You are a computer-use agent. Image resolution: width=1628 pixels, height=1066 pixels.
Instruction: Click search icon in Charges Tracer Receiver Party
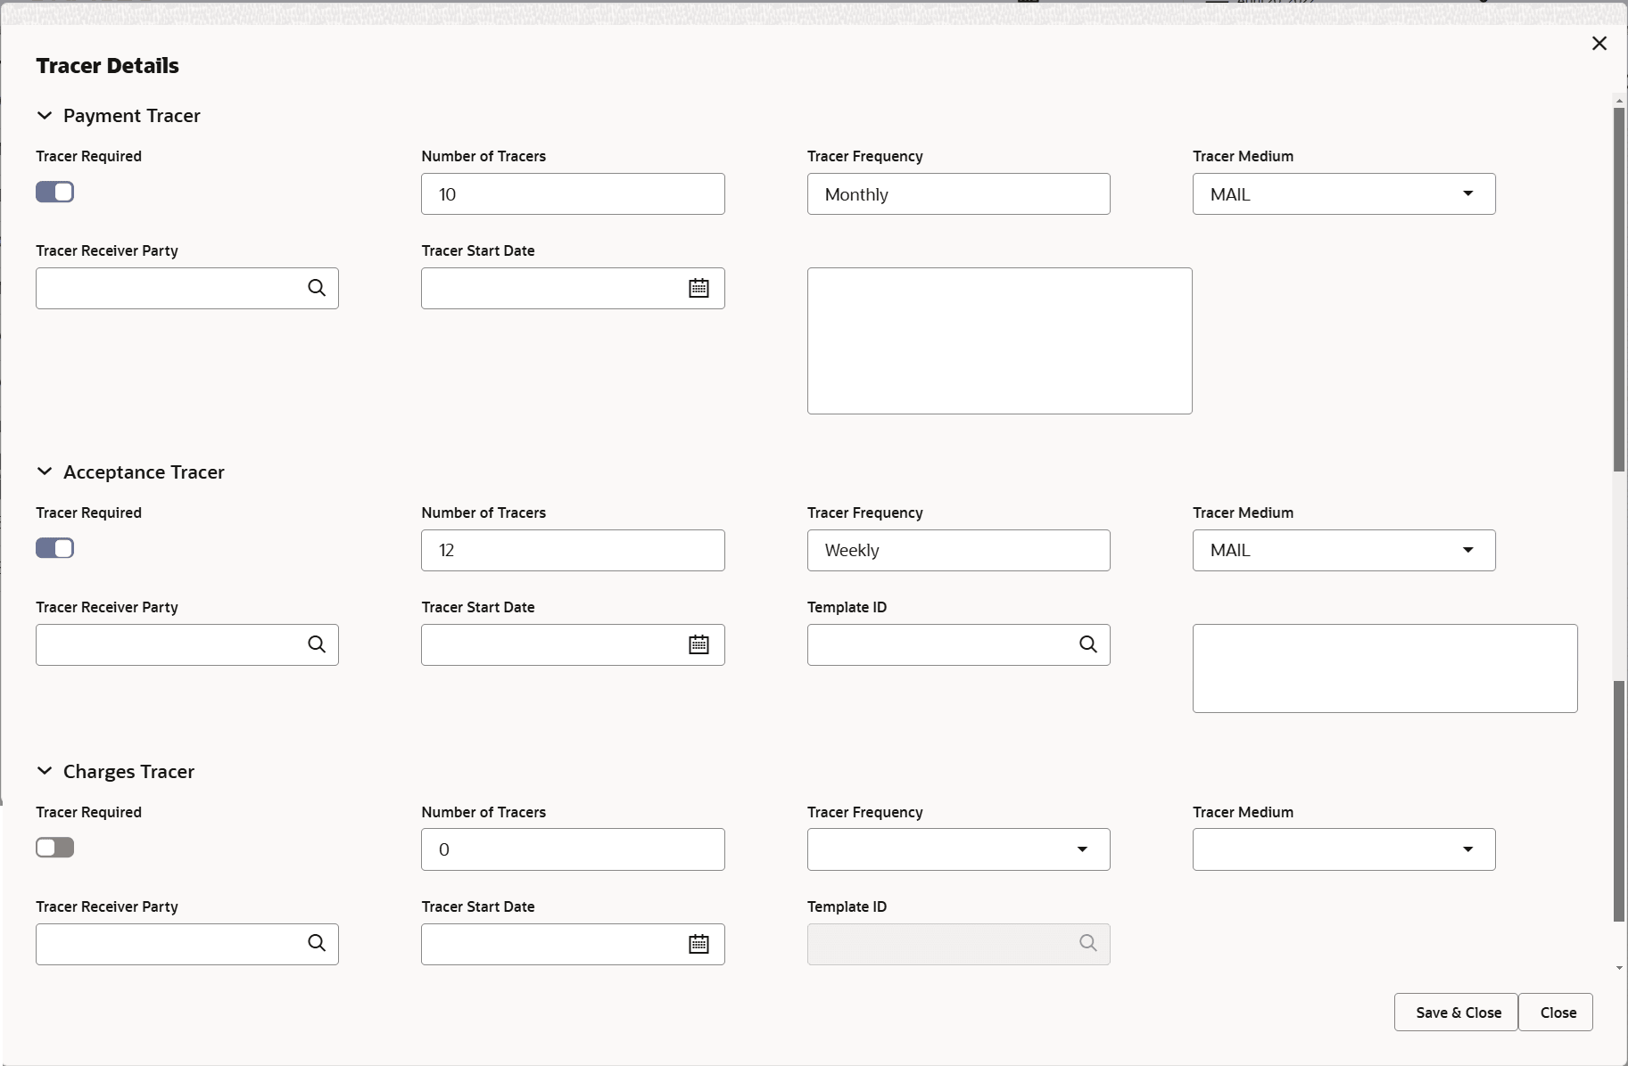point(317,943)
